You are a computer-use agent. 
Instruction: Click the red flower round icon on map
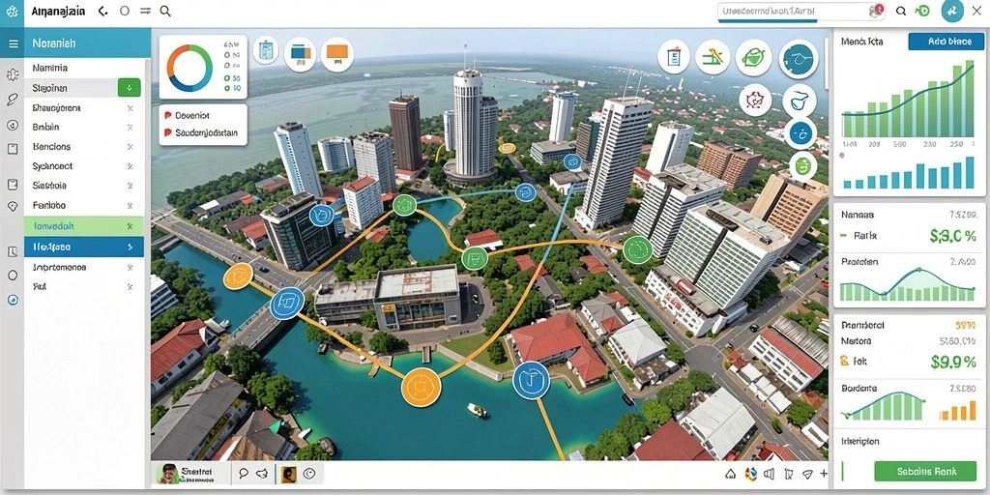(x=755, y=101)
